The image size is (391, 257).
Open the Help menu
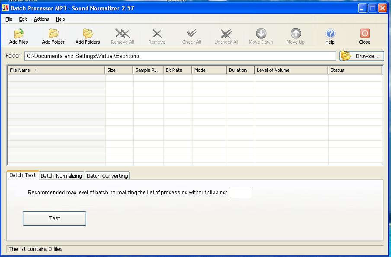pos(61,19)
